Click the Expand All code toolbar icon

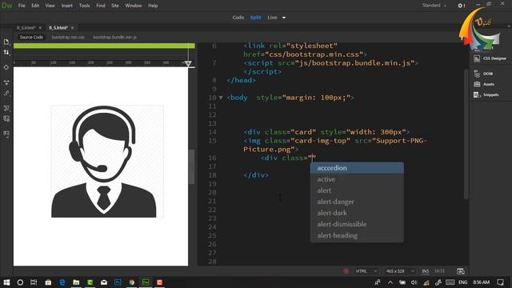pyautogui.click(x=6, y=82)
